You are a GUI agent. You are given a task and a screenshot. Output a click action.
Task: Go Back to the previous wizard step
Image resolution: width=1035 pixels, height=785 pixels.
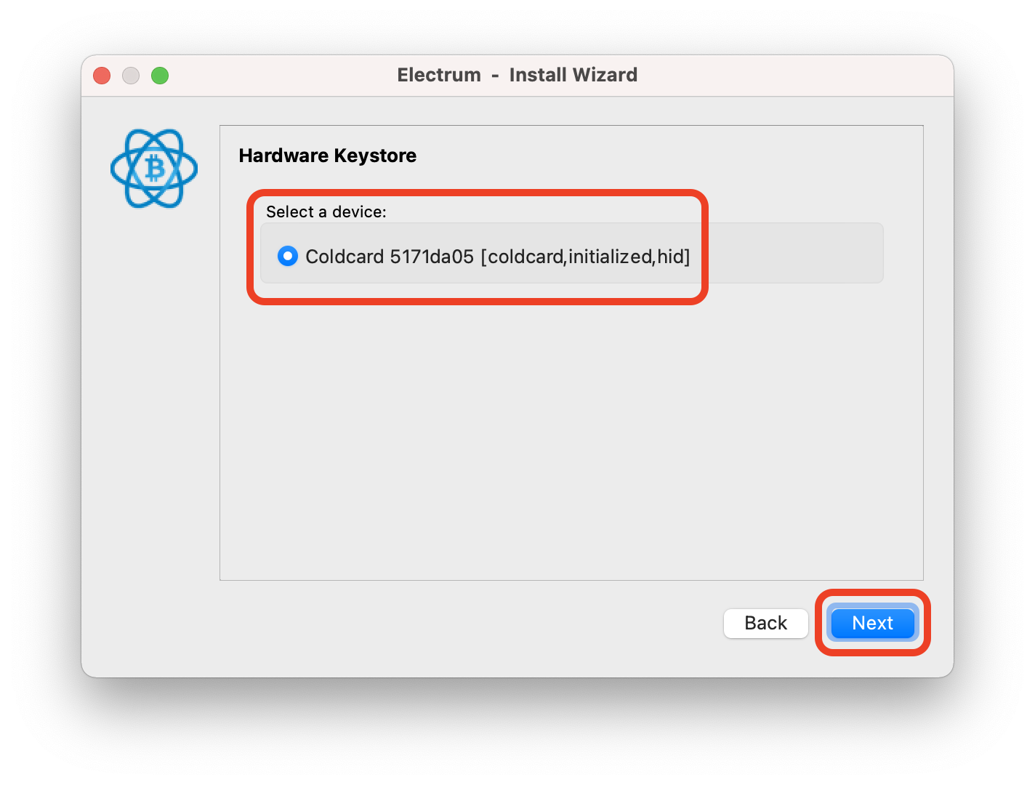(765, 623)
